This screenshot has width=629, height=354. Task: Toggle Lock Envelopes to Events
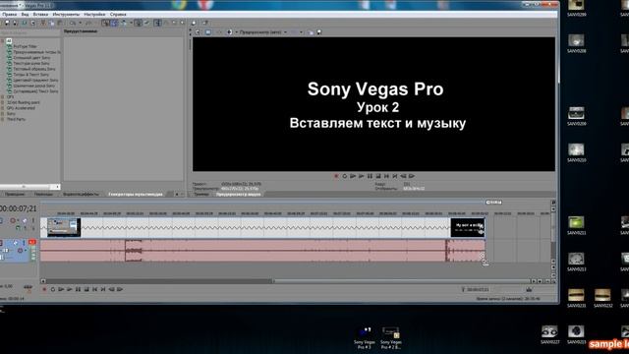[139, 23]
